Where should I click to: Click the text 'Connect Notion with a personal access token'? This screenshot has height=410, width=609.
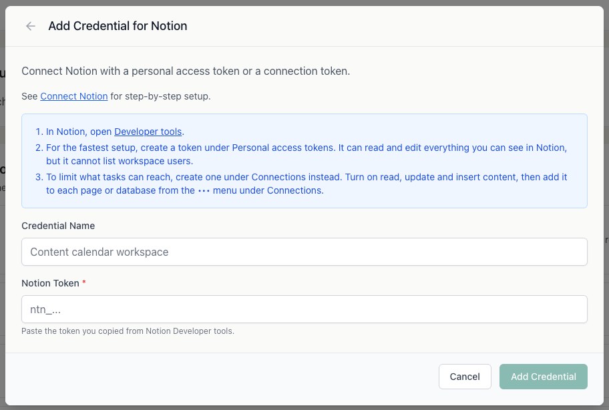click(186, 71)
